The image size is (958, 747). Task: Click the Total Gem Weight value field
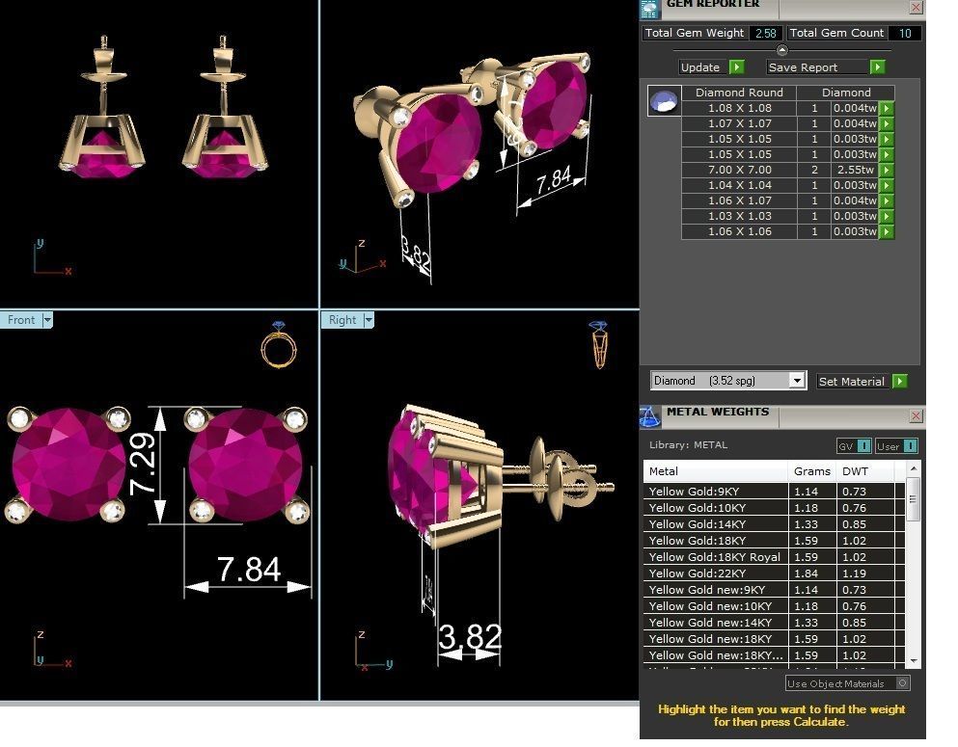pos(765,34)
